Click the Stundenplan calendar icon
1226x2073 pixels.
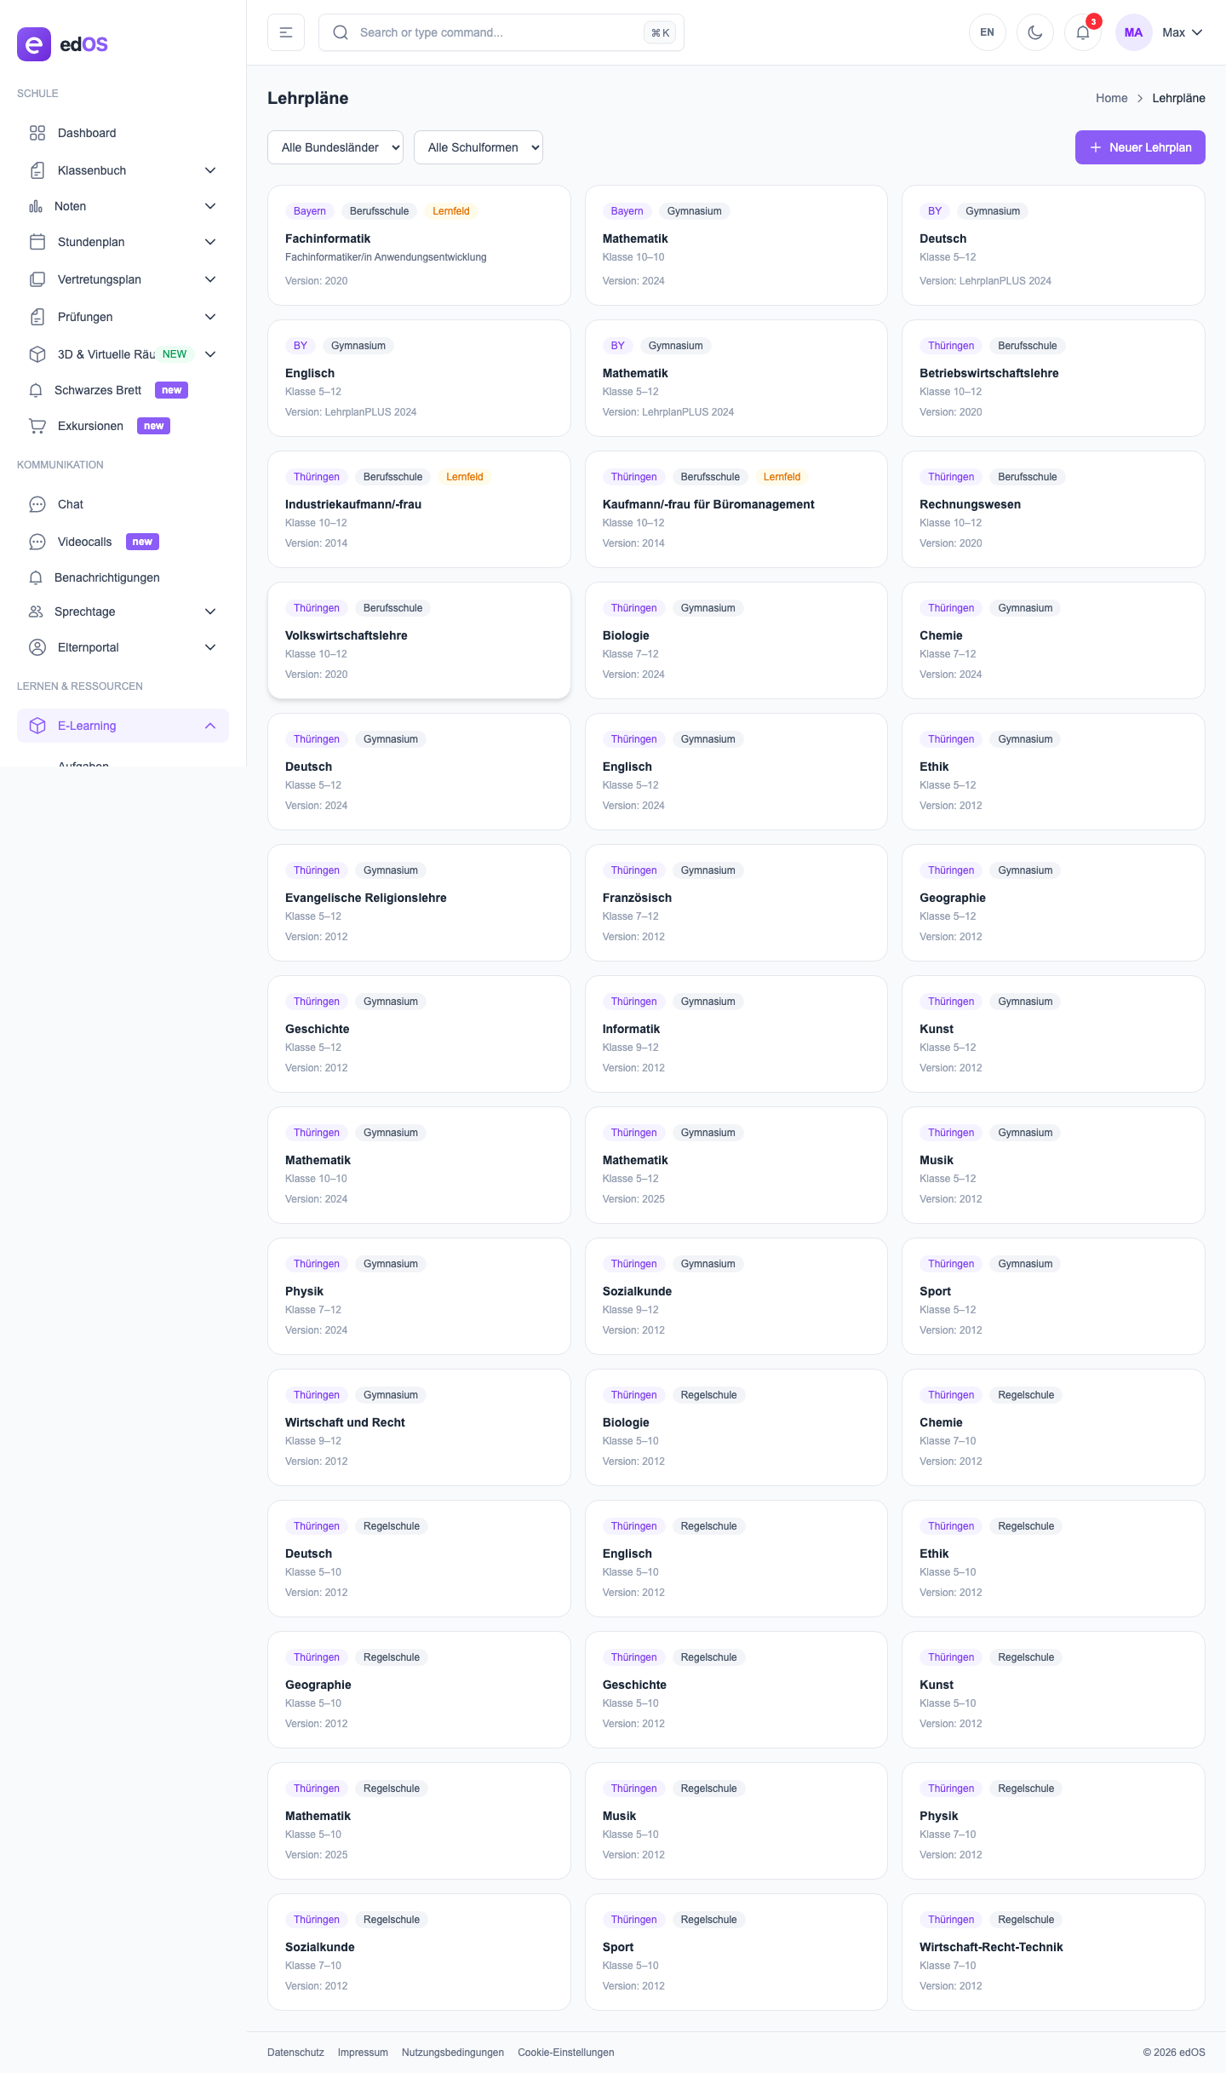tap(37, 242)
